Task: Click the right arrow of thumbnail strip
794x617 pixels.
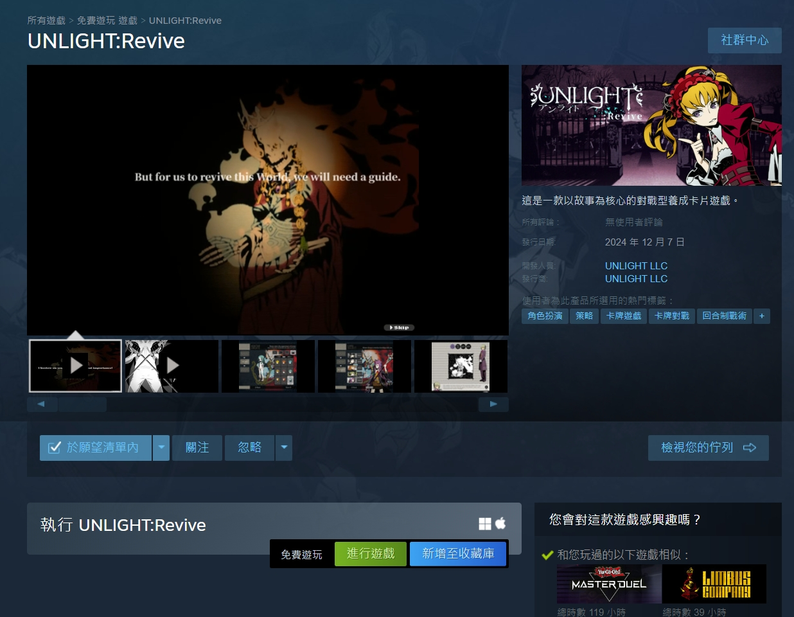Action: pos(493,404)
